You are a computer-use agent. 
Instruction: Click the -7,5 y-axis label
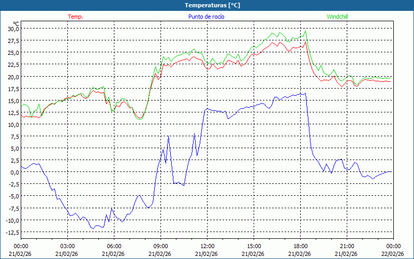13,208
